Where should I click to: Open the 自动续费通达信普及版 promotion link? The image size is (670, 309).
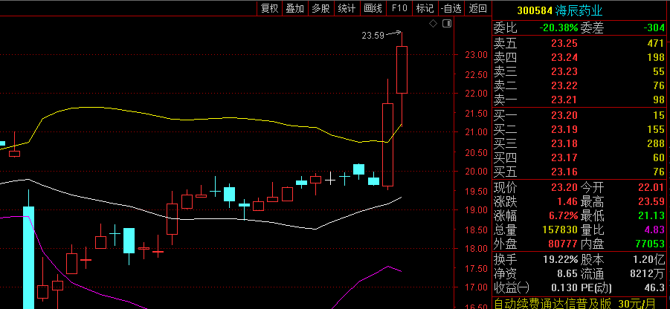pos(575,303)
